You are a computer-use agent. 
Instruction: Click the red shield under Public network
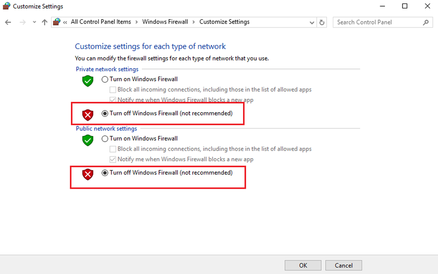(88, 174)
